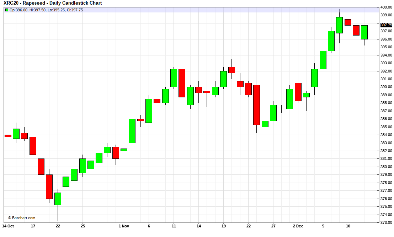Screen dimensions: 394x237
Task: Click the 390.00 price axis label
Action: 386,87
